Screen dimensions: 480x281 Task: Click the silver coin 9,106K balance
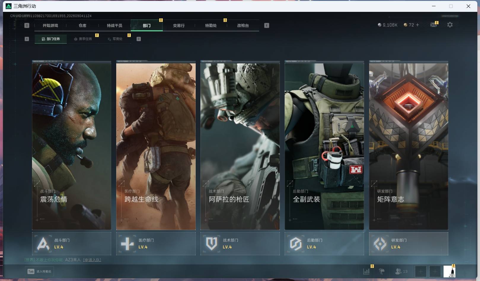(387, 25)
